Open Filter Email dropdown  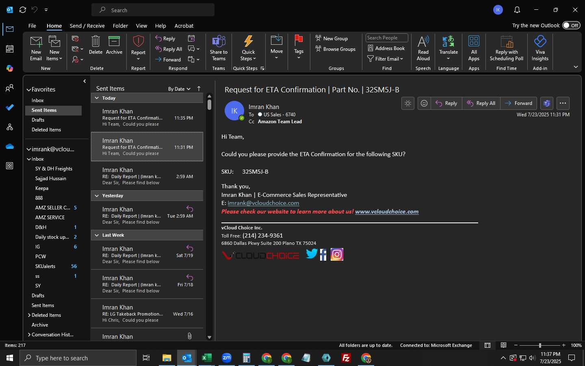point(385,59)
